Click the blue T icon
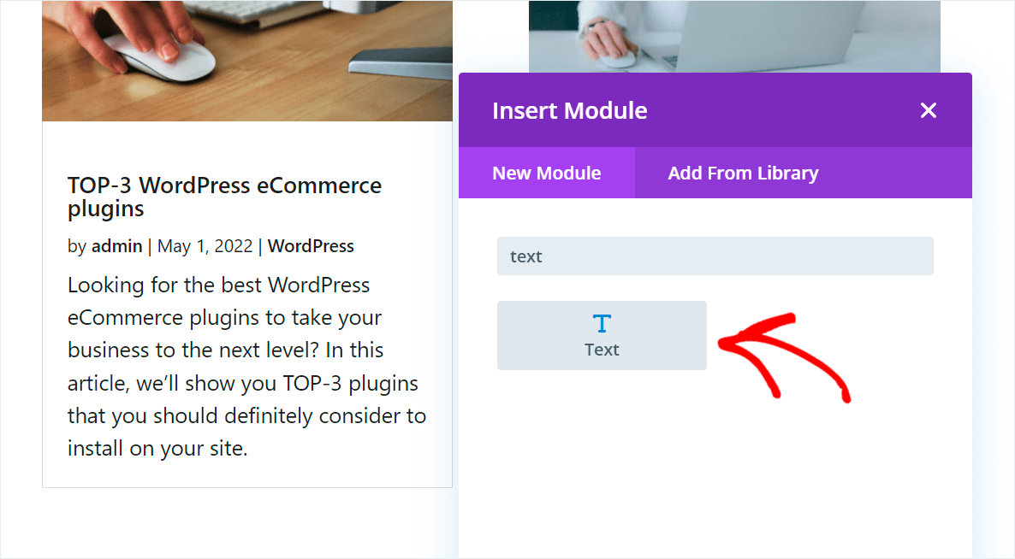This screenshot has width=1015, height=559. (x=602, y=323)
